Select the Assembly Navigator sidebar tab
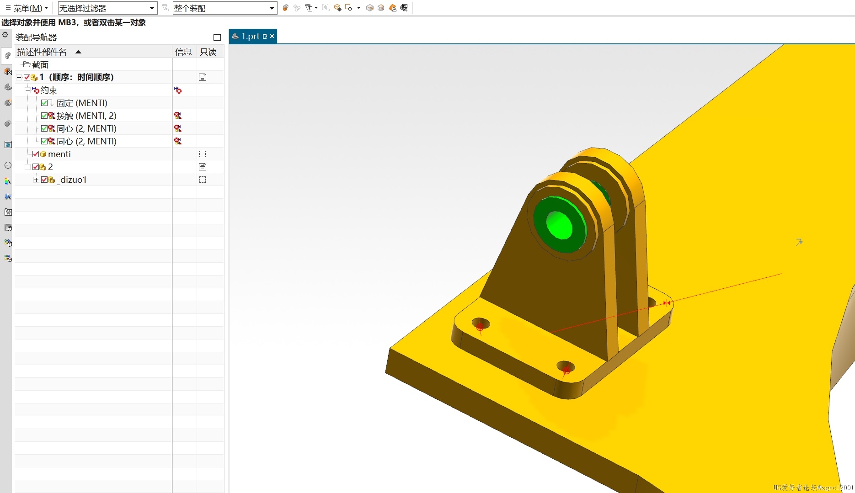Screen dimensions: 855x493 tap(7, 56)
